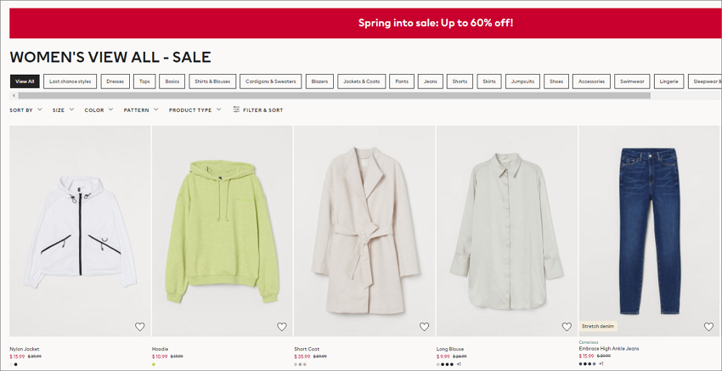
Task: Expand the Color filter dropdown
Action: click(99, 110)
